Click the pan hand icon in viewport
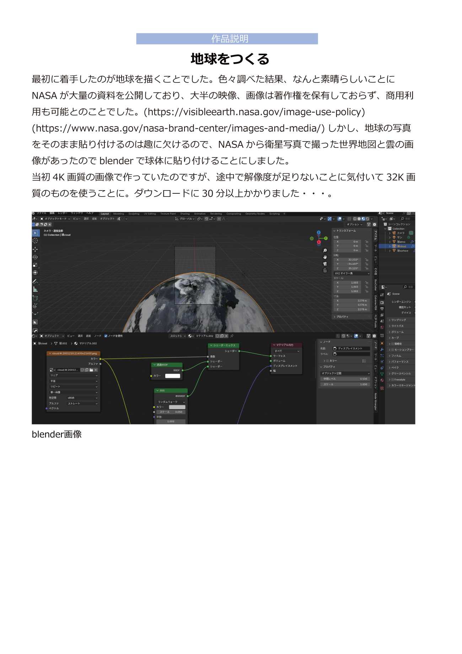Viewport: 462px width, 654px height. tap(325, 257)
